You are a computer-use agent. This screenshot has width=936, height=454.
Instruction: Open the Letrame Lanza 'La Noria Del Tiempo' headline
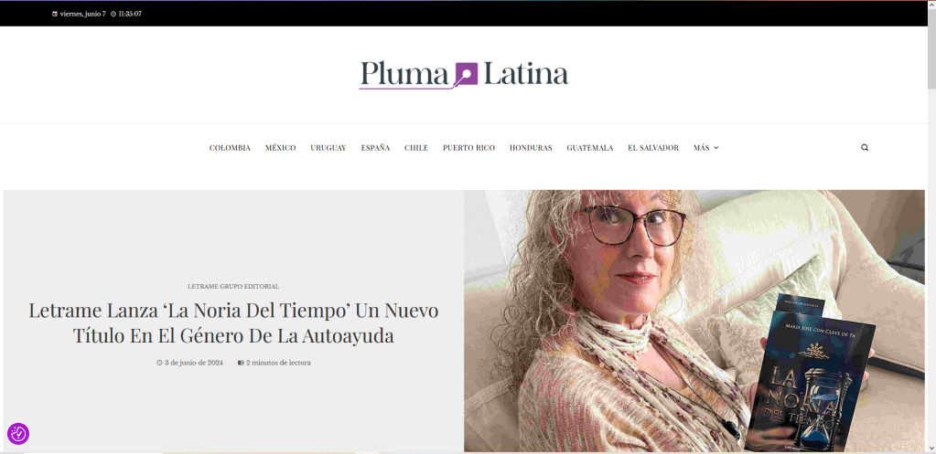click(x=233, y=323)
